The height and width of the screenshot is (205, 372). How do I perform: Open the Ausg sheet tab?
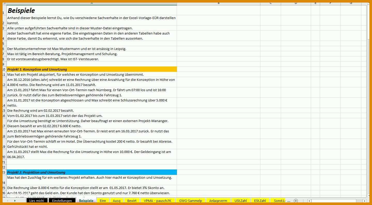[x=117, y=201]
